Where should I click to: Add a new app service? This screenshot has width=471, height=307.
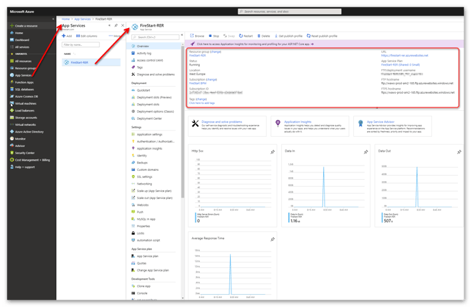click(66, 36)
